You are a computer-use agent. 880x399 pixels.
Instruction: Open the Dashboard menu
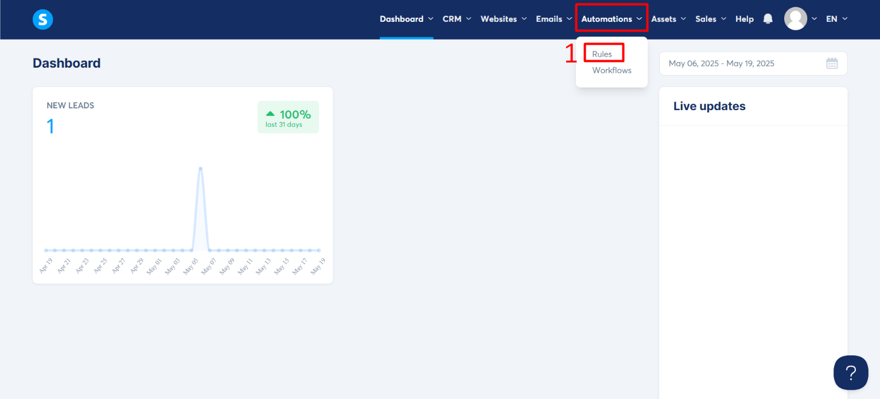pyautogui.click(x=406, y=19)
